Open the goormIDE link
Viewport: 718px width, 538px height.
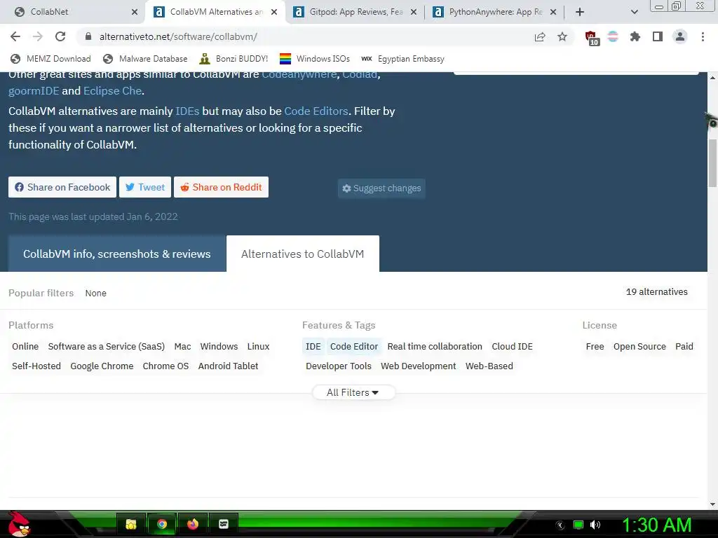tap(34, 90)
